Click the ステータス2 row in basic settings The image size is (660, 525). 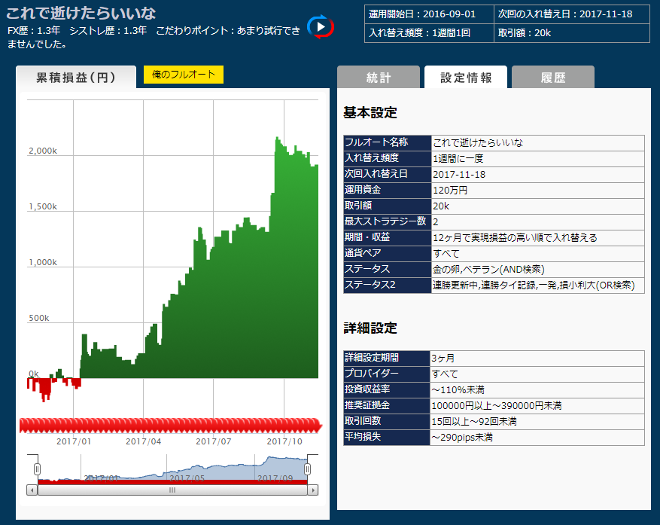tap(494, 285)
